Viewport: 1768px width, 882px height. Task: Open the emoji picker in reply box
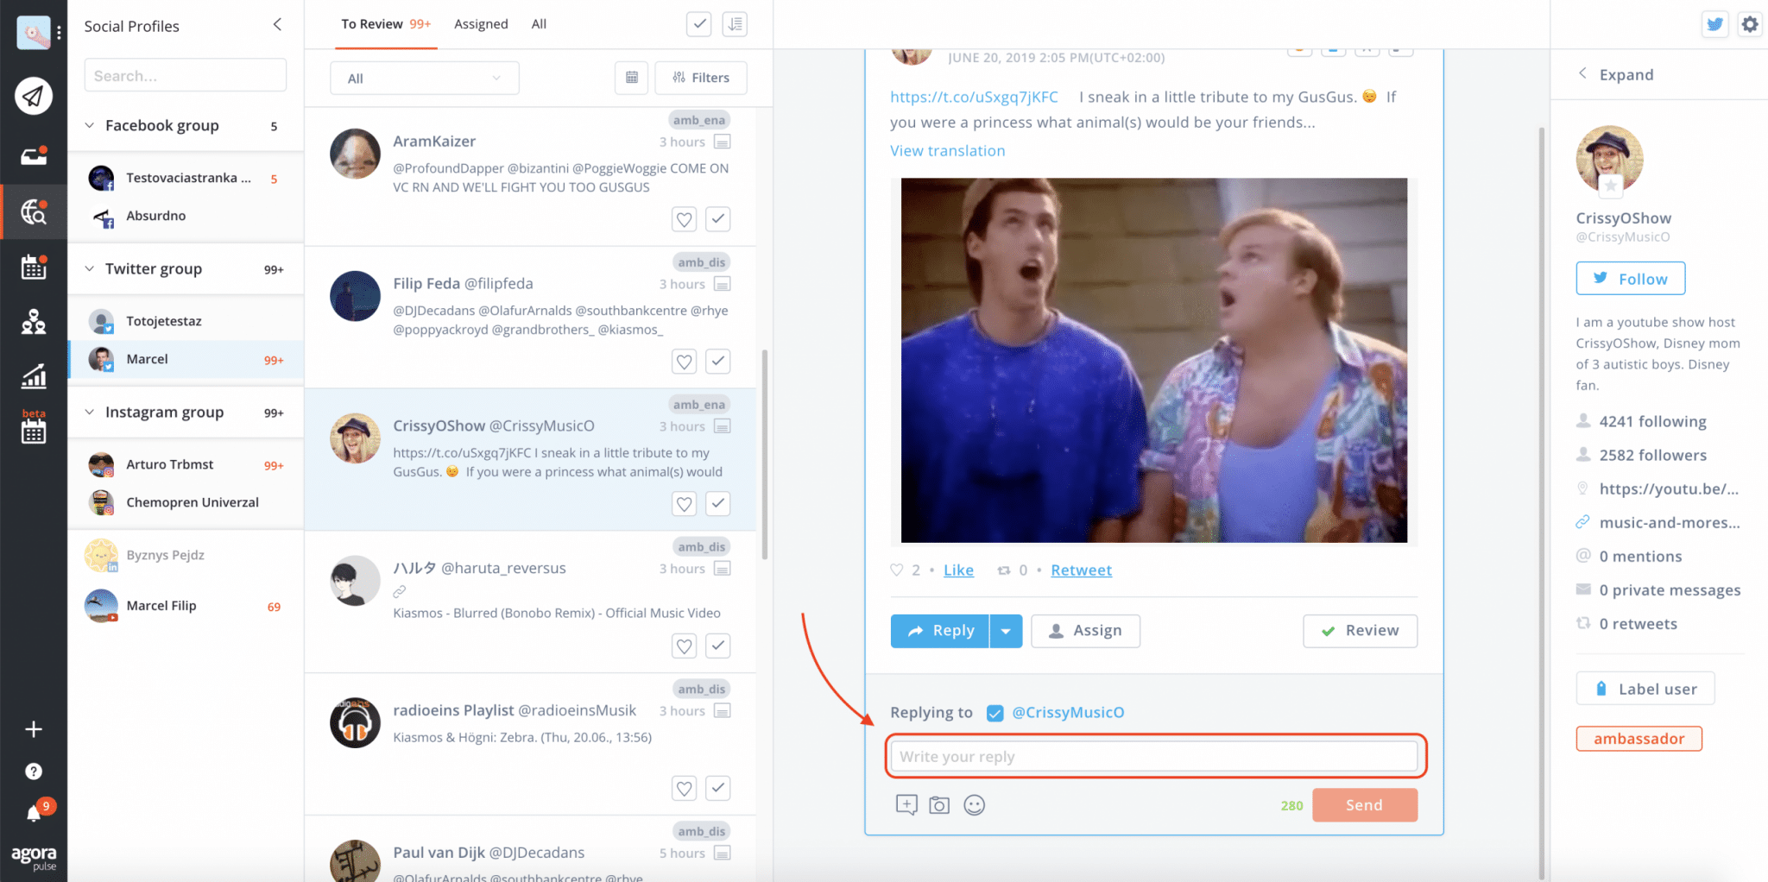(974, 805)
